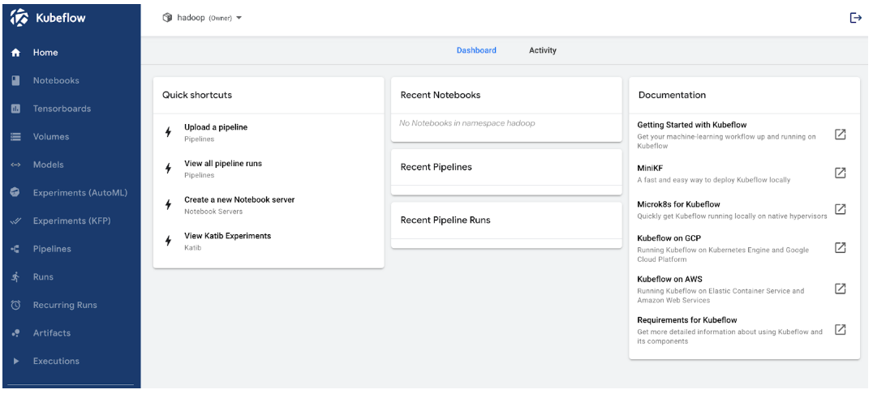The image size is (873, 394).
Task: Open external link icon for Requirements for Kubeflow
Action: (841, 329)
